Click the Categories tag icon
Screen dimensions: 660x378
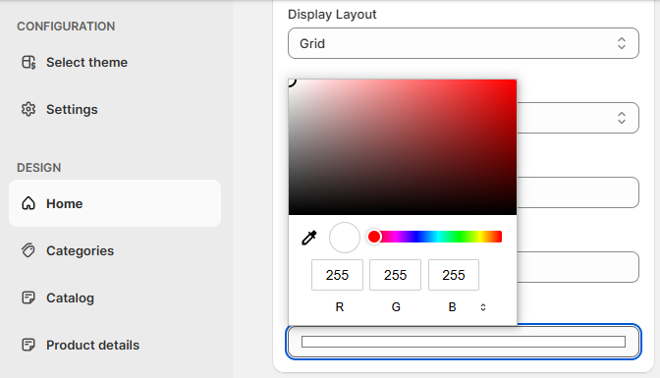[28, 250]
